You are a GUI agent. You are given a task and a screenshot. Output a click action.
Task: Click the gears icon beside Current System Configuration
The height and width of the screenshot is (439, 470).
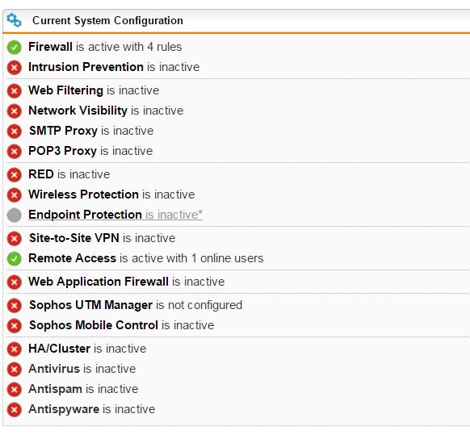[x=14, y=20]
